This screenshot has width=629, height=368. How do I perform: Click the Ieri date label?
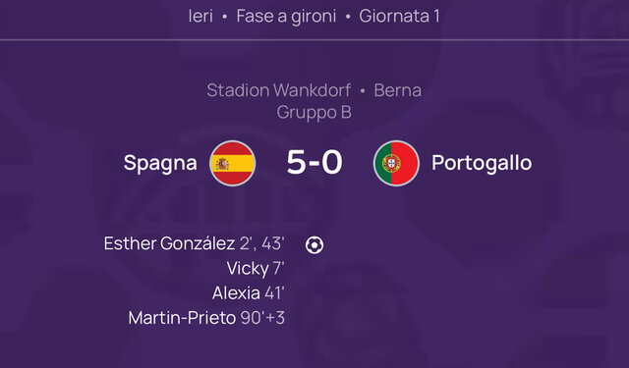tap(200, 17)
